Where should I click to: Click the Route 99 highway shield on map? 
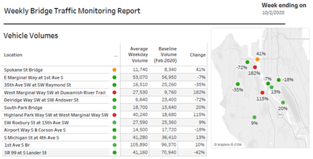point(279,115)
